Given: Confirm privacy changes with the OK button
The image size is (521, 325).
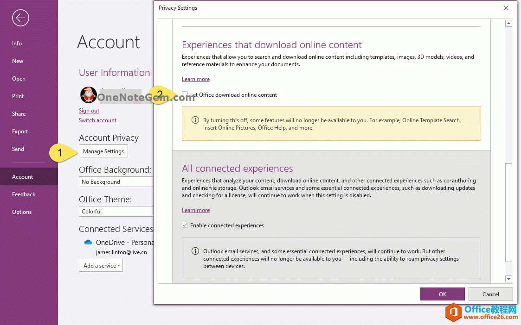Looking at the screenshot, I should (x=442, y=294).
